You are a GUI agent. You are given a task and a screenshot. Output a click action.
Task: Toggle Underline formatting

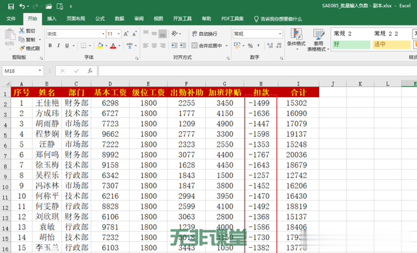(x=66, y=46)
